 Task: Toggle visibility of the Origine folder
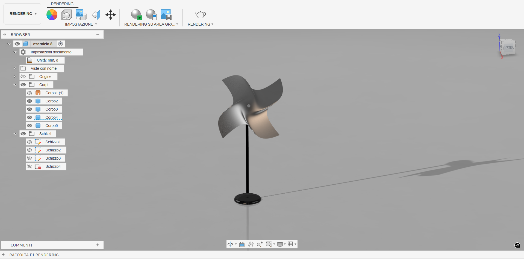(23, 77)
